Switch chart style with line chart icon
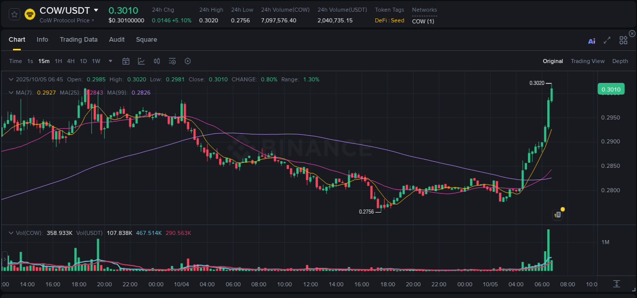 point(141,61)
